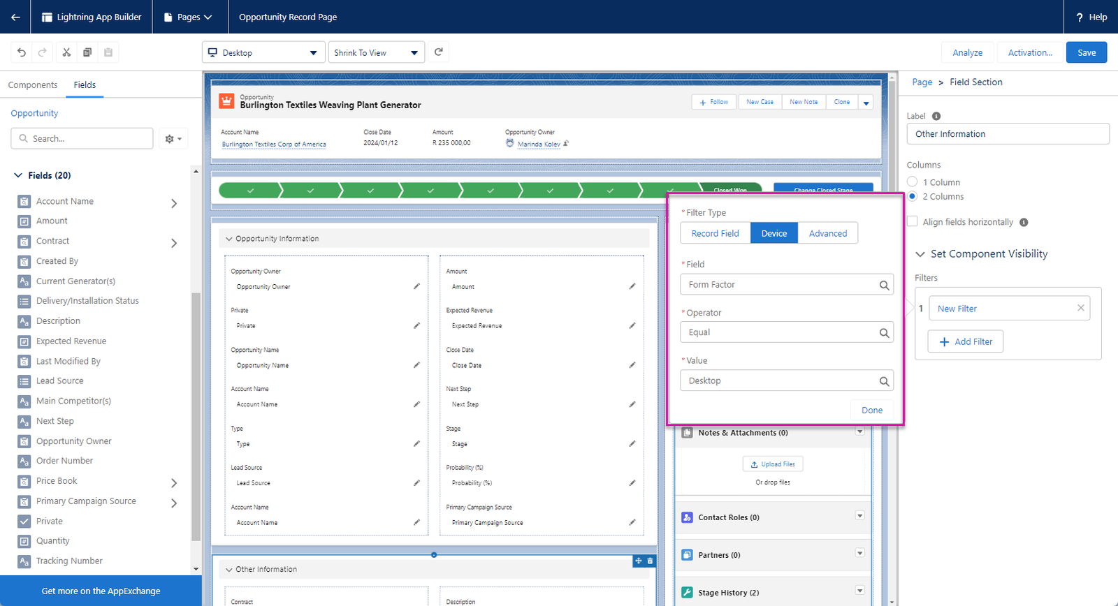Click the Save button

(x=1086, y=52)
